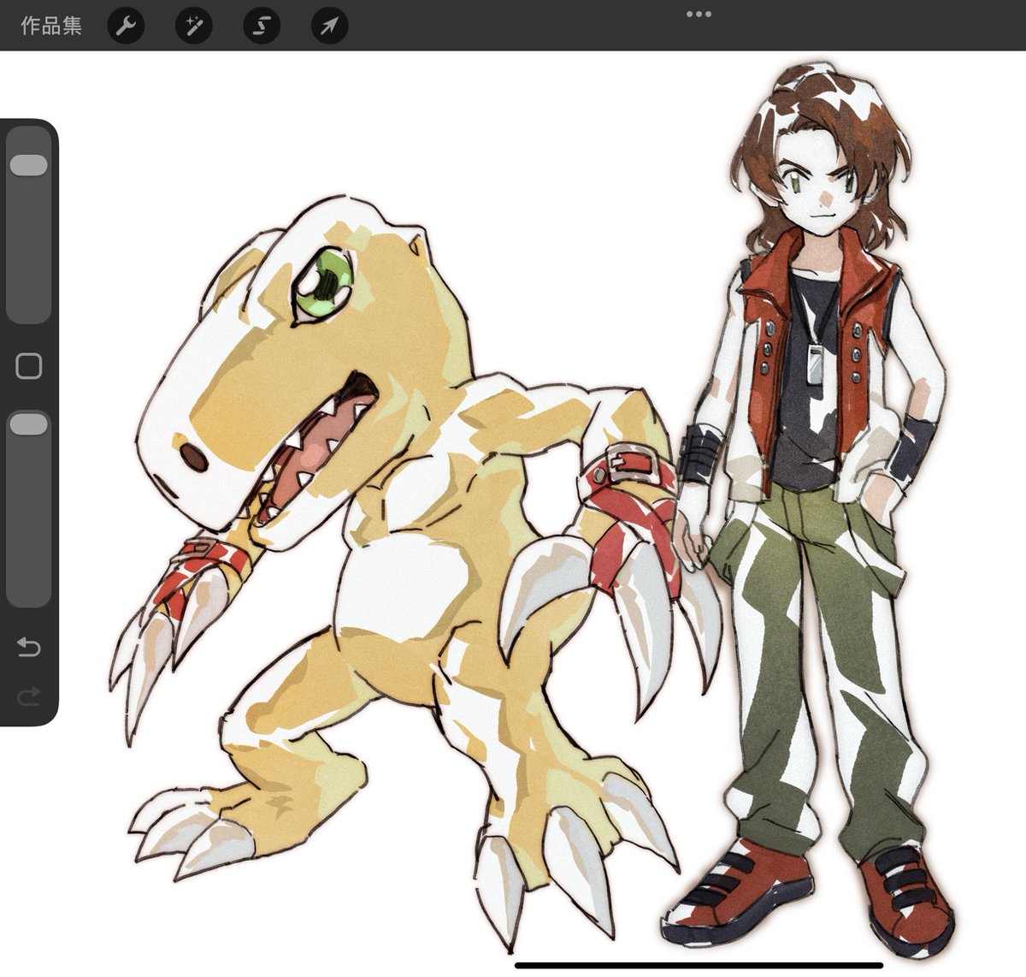Activate the Selection S-shaped tool
Screen dimensions: 1026x977
tap(262, 27)
